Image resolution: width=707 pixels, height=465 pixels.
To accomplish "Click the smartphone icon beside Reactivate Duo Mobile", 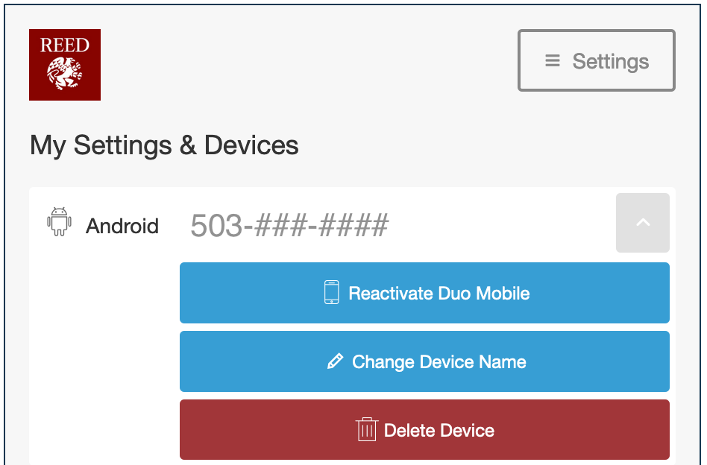I will 332,292.
